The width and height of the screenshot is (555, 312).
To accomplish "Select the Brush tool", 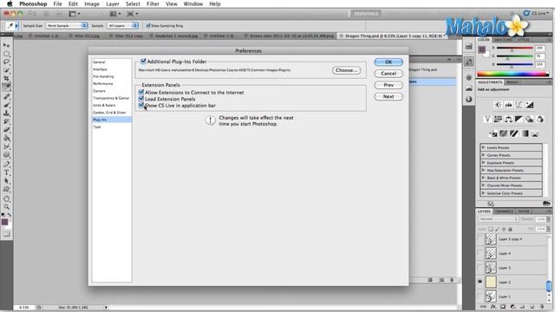I will (6, 105).
